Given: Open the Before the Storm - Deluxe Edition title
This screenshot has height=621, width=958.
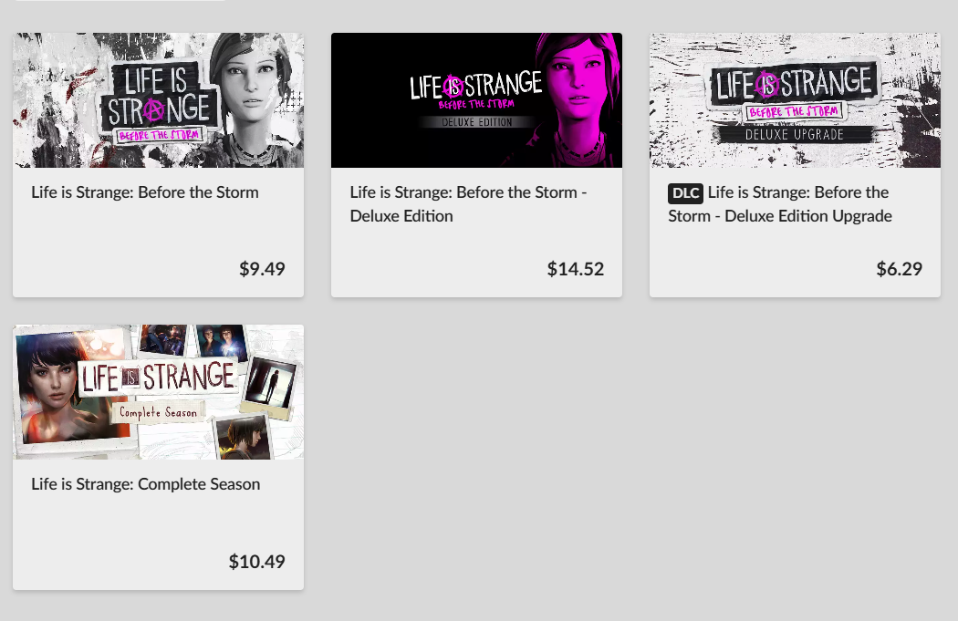Looking at the screenshot, I should point(468,204).
